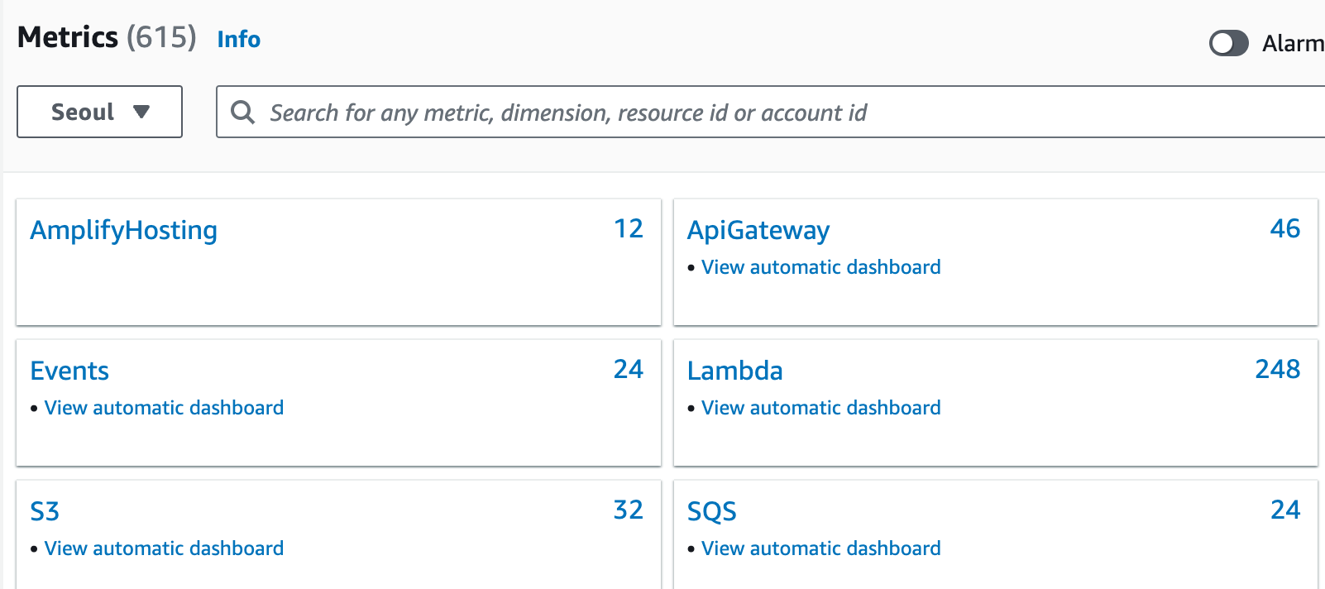The height and width of the screenshot is (589, 1325).
Task: View automatic dashboard for Lambda
Action: coord(820,408)
